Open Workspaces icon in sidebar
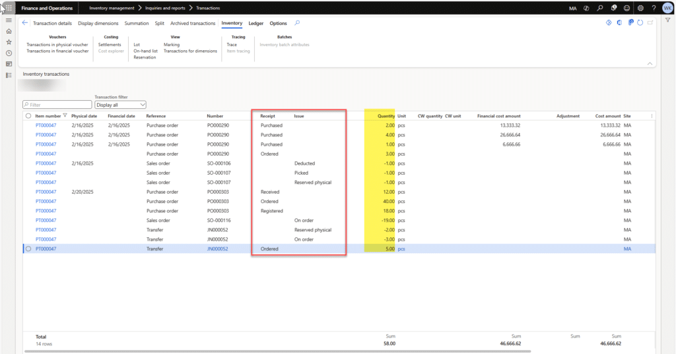The height and width of the screenshot is (354, 676). click(x=9, y=64)
